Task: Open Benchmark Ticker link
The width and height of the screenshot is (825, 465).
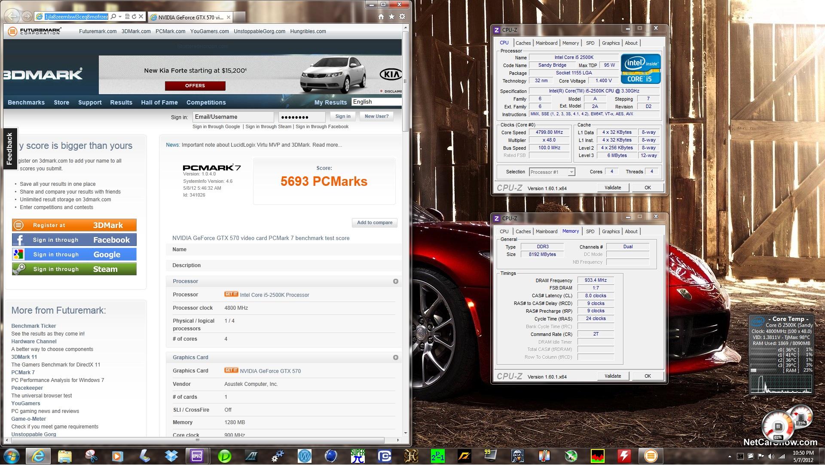Action: (34, 326)
